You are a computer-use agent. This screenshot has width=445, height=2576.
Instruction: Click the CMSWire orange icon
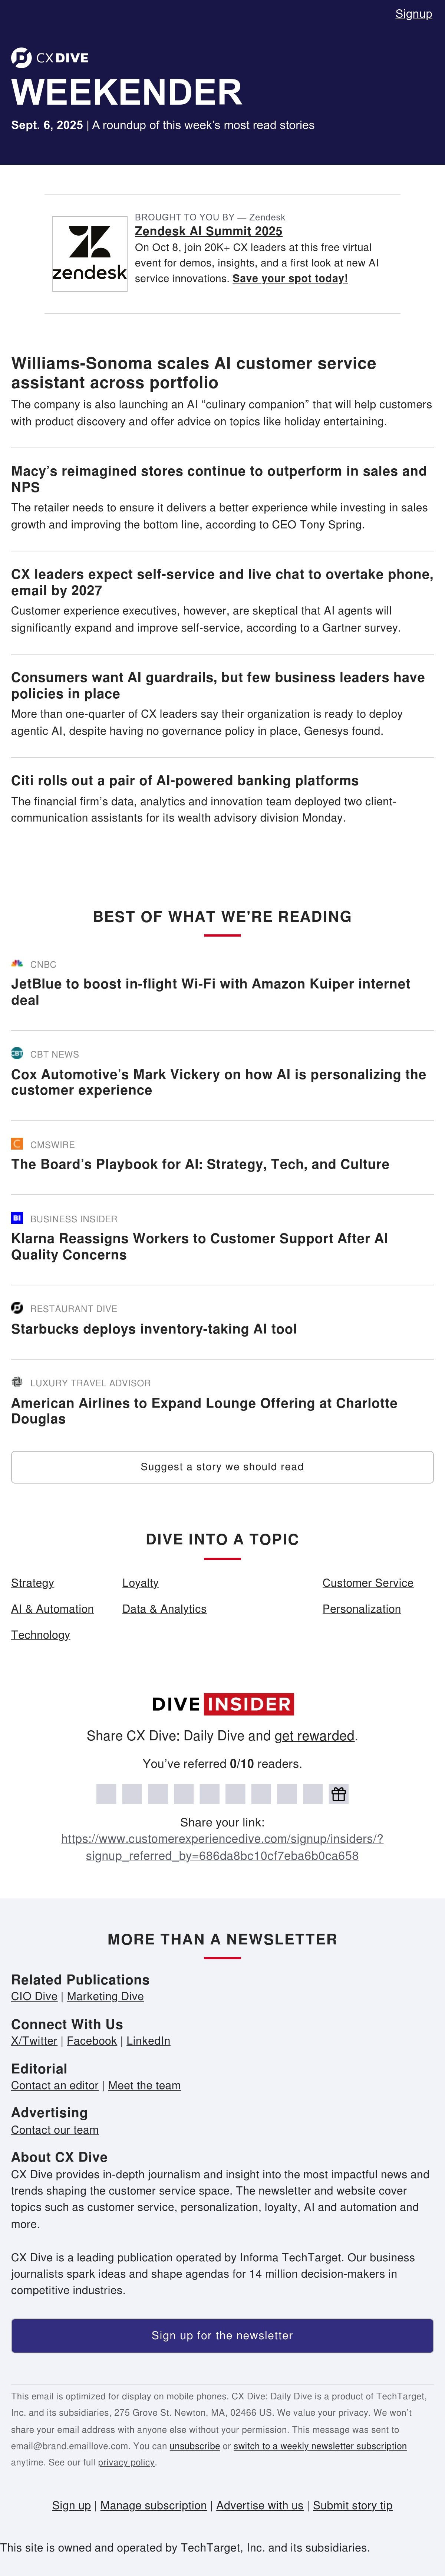tap(17, 1143)
